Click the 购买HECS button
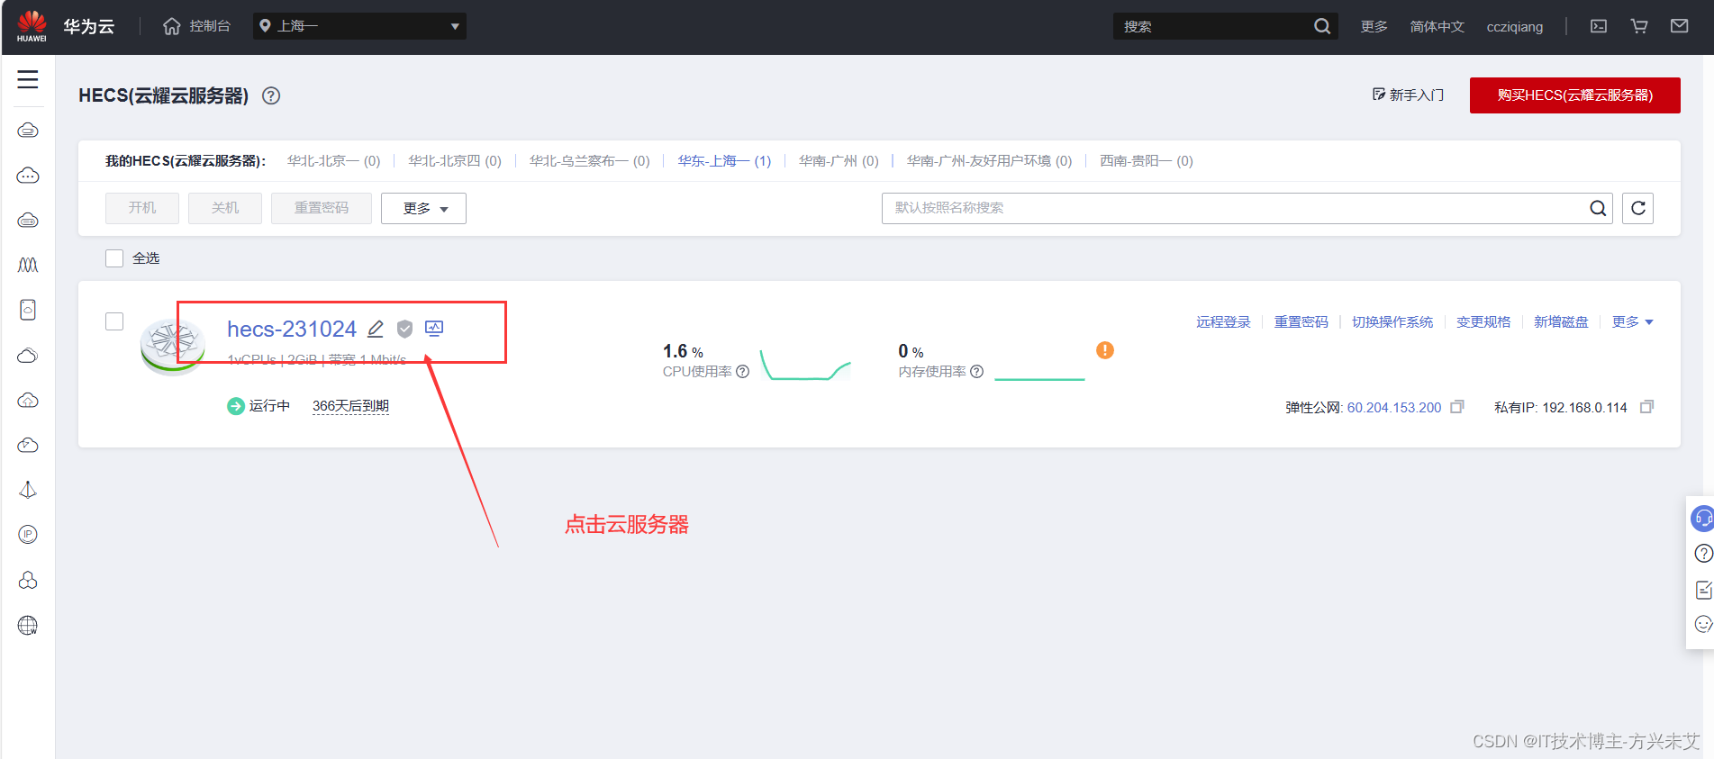The image size is (1714, 759). pyautogui.click(x=1574, y=95)
